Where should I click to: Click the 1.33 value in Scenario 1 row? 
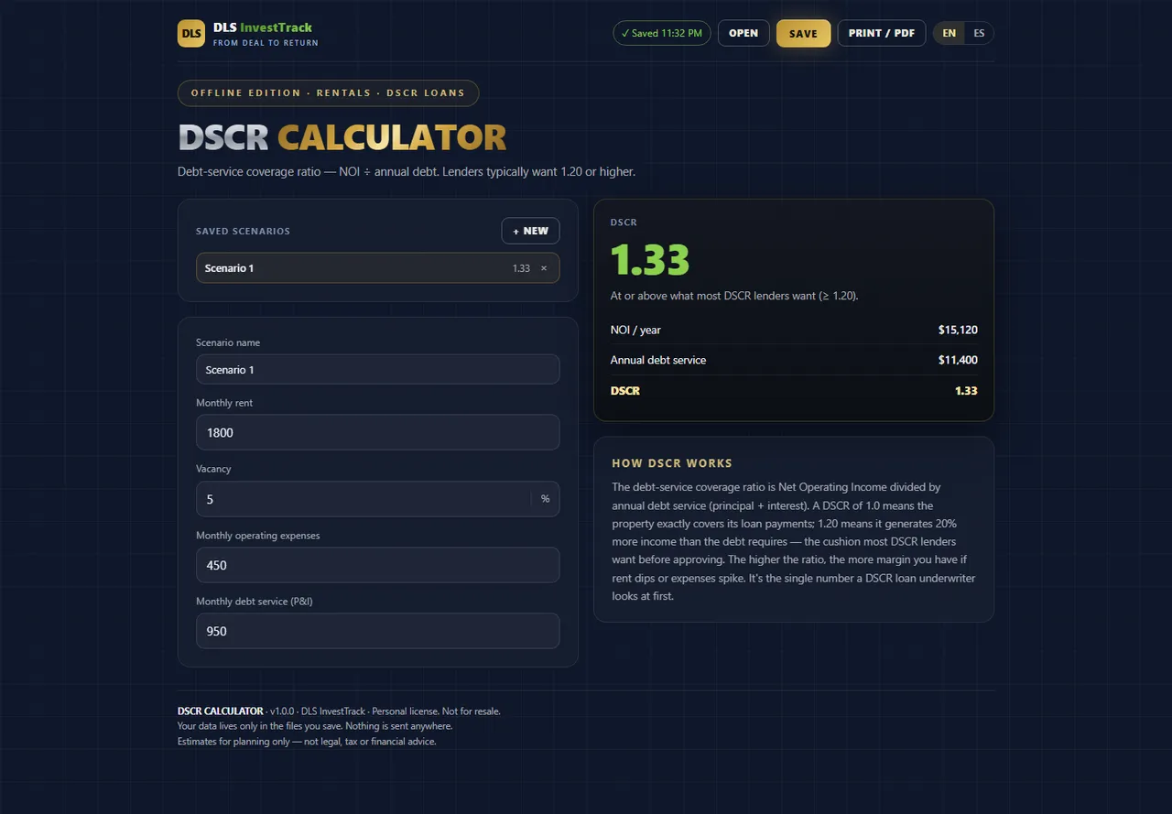521,268
